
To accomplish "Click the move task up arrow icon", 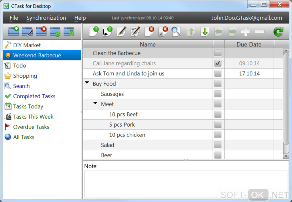I will point(191,32).
